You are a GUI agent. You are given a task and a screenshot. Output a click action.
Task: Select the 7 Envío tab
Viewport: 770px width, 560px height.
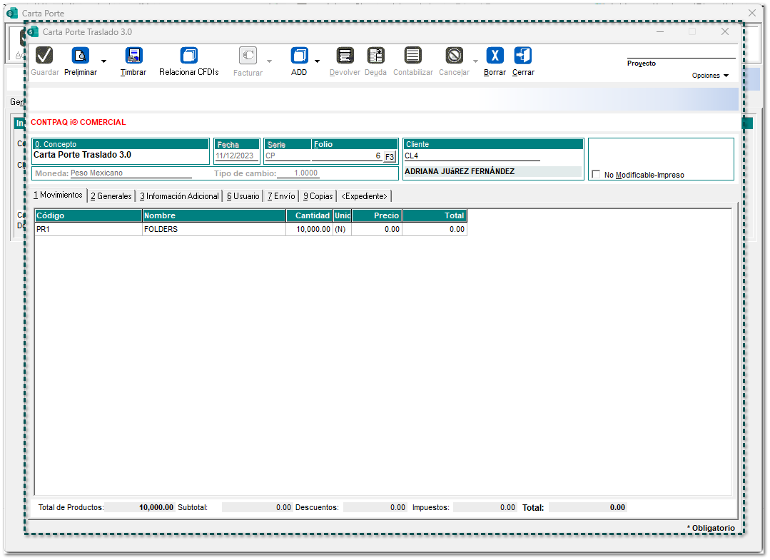(x=281, y=196)
